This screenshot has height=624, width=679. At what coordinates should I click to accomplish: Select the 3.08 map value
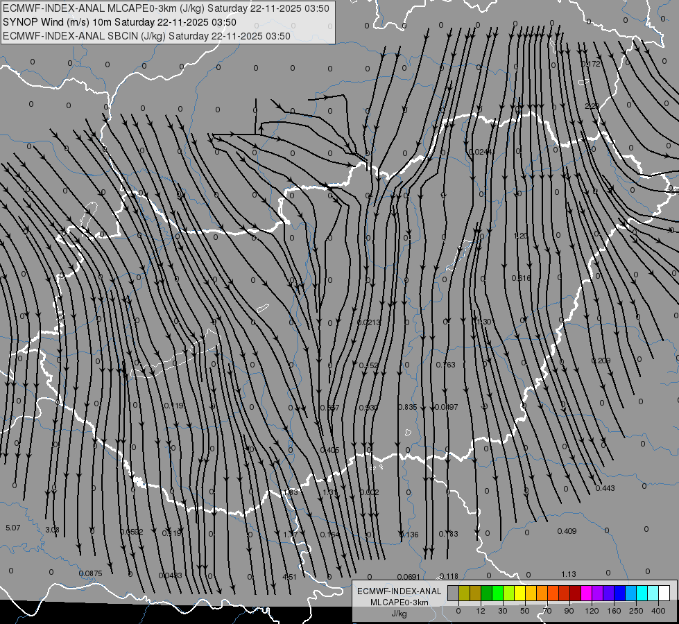coord(53,530)
